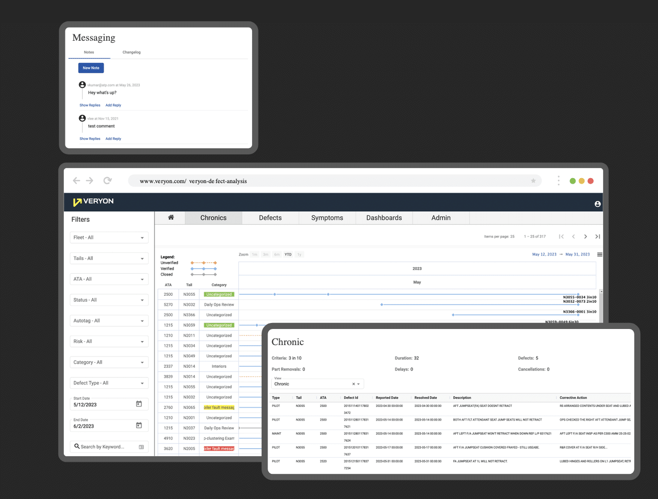658x499 pixels.
Task: Open the Start Date calendar picker
Action: click(x=139, y=404)
